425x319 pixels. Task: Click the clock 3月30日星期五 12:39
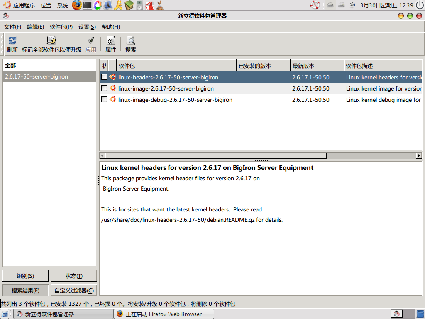point(386,5)
